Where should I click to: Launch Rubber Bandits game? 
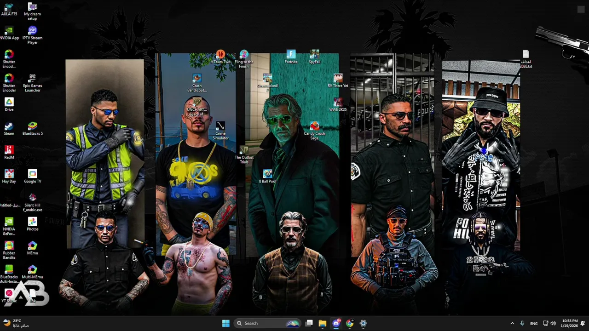[x=9, y=250]
